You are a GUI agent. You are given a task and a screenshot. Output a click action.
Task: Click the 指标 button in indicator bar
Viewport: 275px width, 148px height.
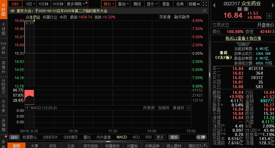click(x=14, y=137)
